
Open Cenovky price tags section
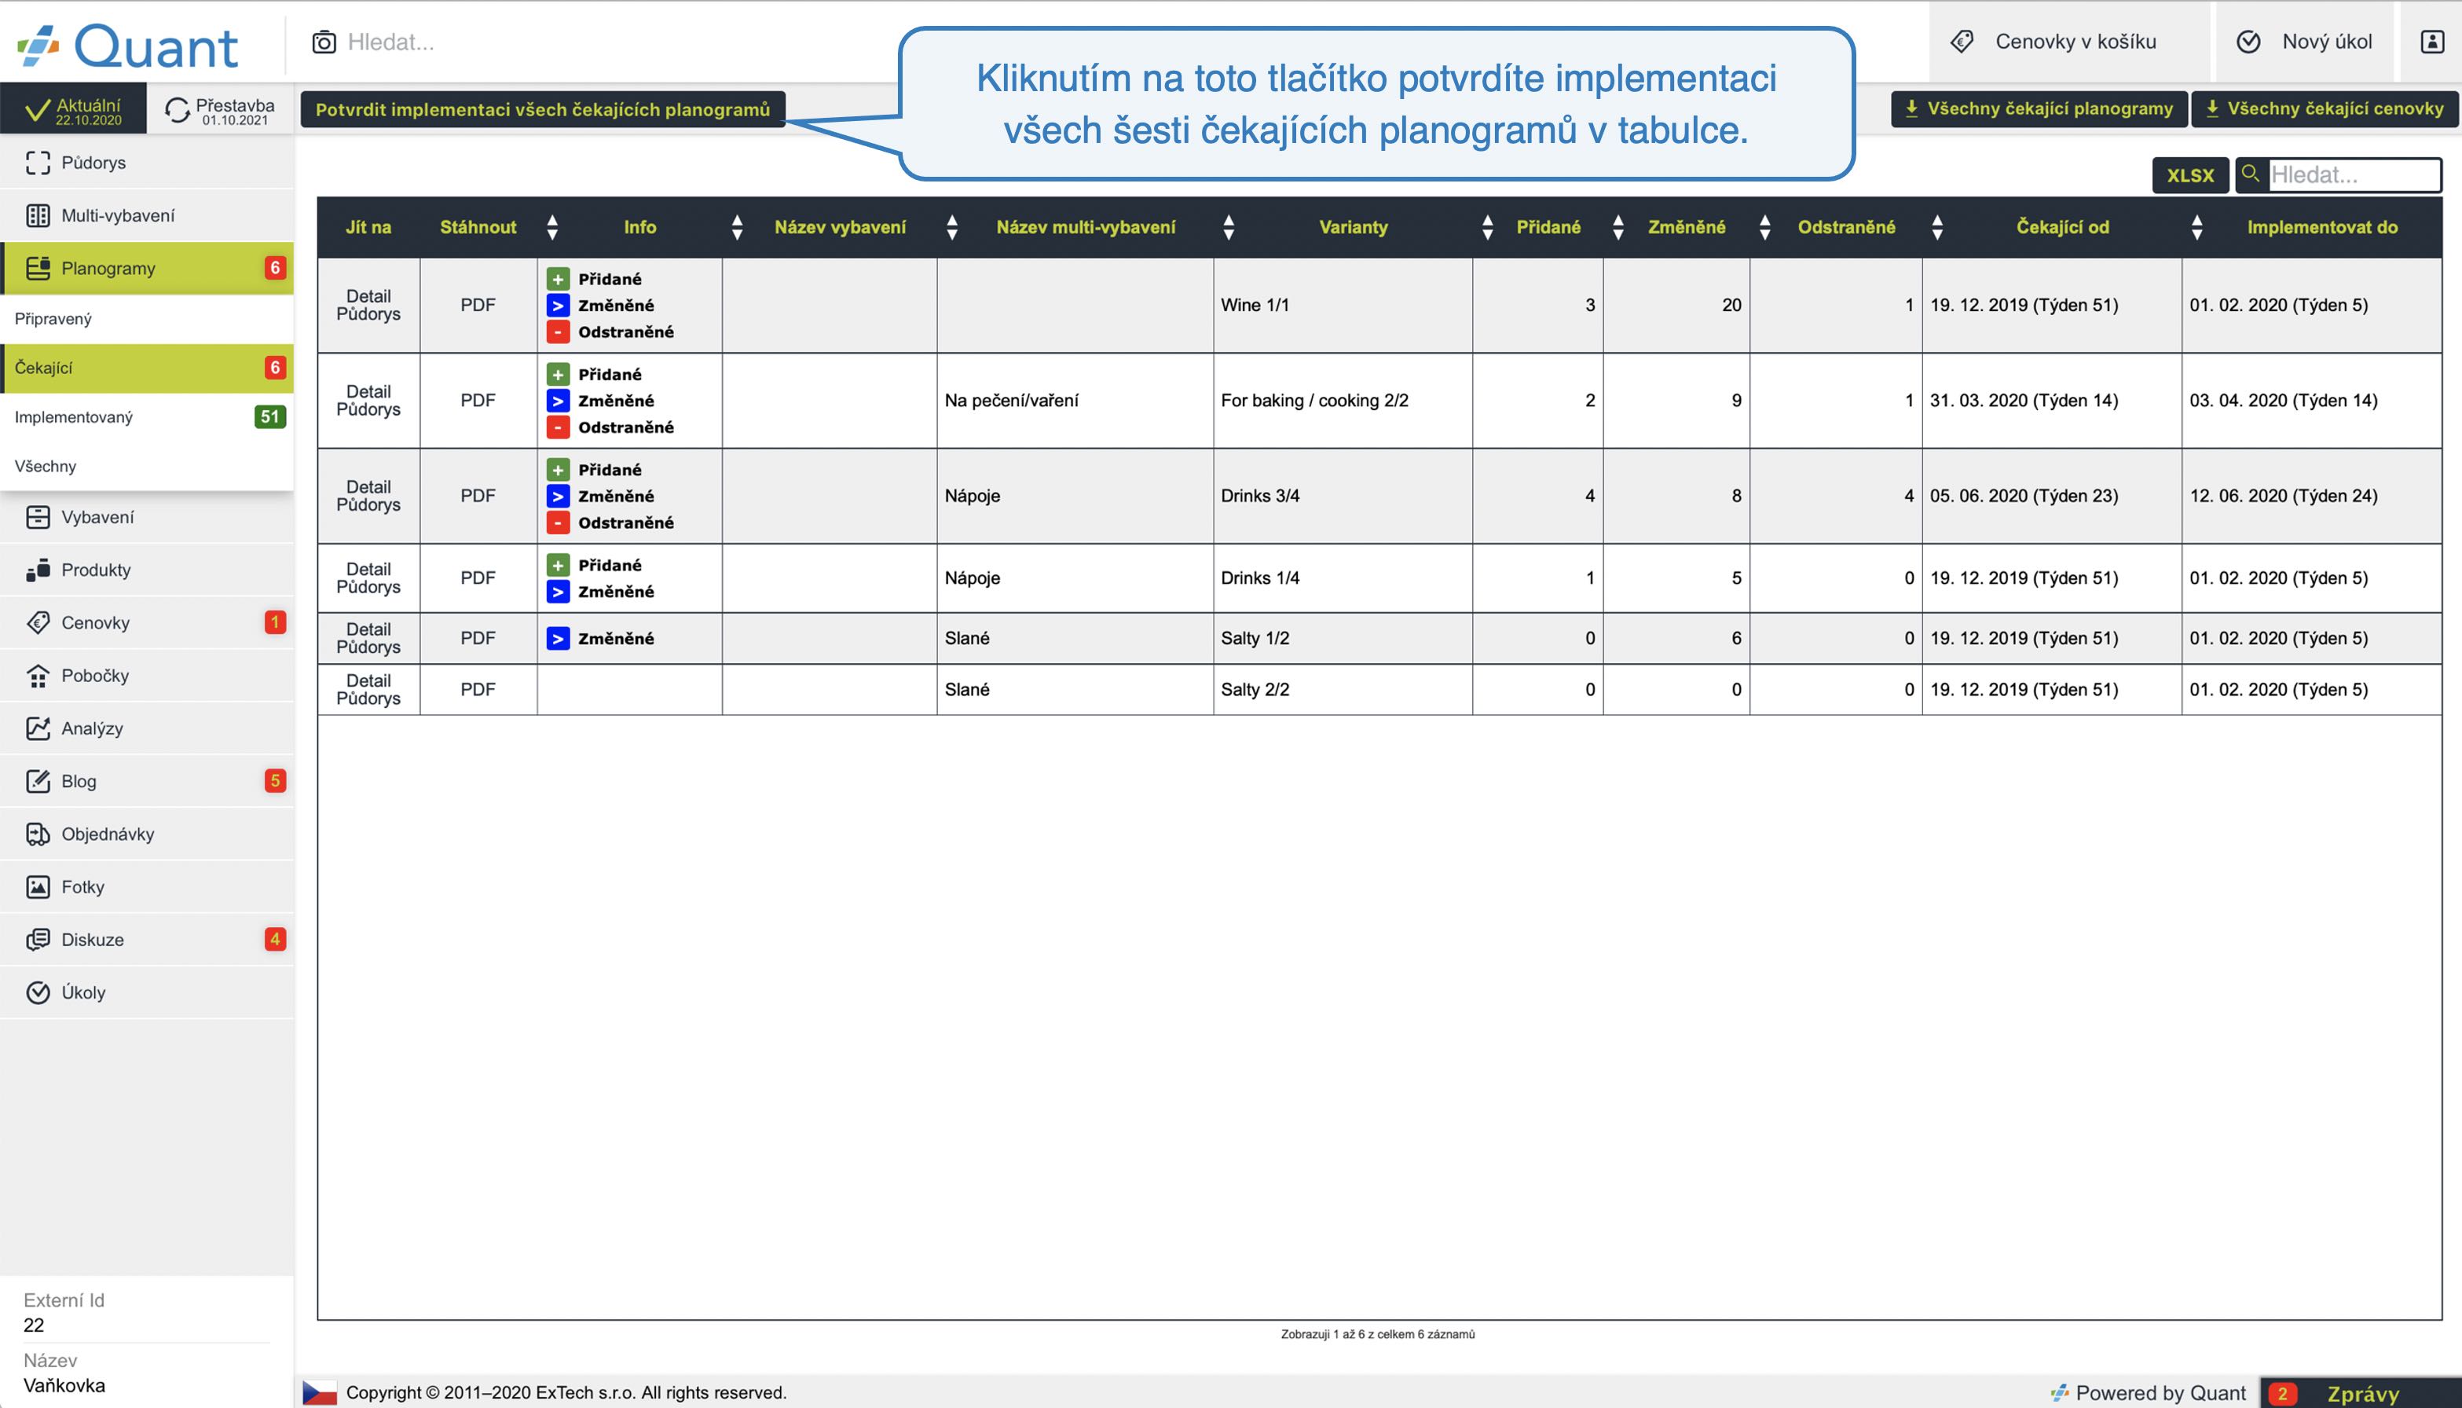coord(95,623)
